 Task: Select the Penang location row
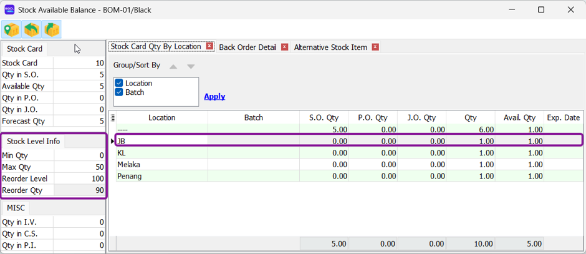(350, 176)
